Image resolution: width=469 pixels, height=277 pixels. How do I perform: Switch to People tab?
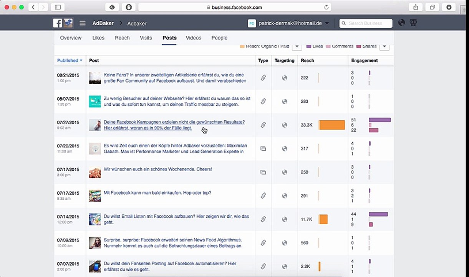pos(219,38)
